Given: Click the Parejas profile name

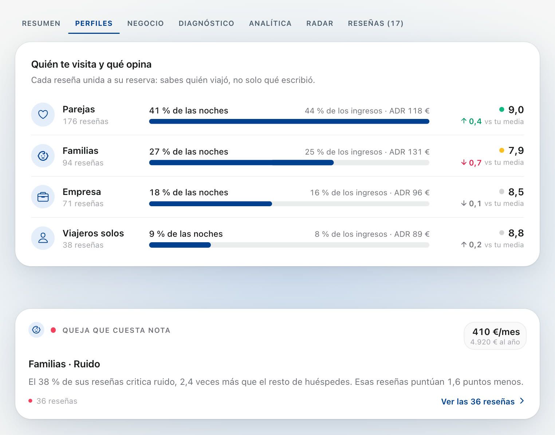Looking at the screenshot, I should click(79, 109).
